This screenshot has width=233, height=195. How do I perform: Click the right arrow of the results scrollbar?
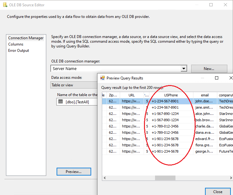click(x=231, y=178)
